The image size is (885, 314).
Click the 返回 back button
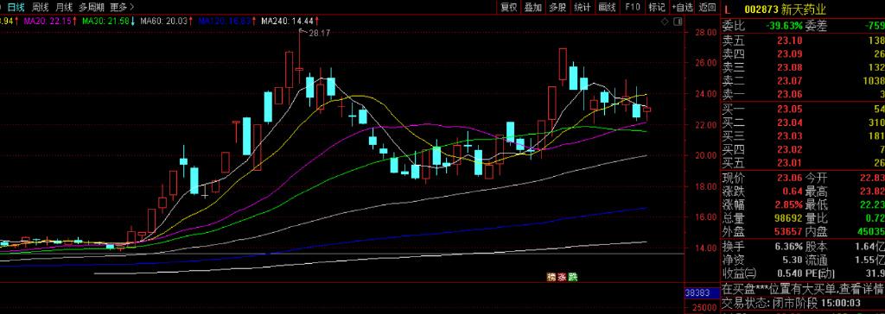coord(707,7)
